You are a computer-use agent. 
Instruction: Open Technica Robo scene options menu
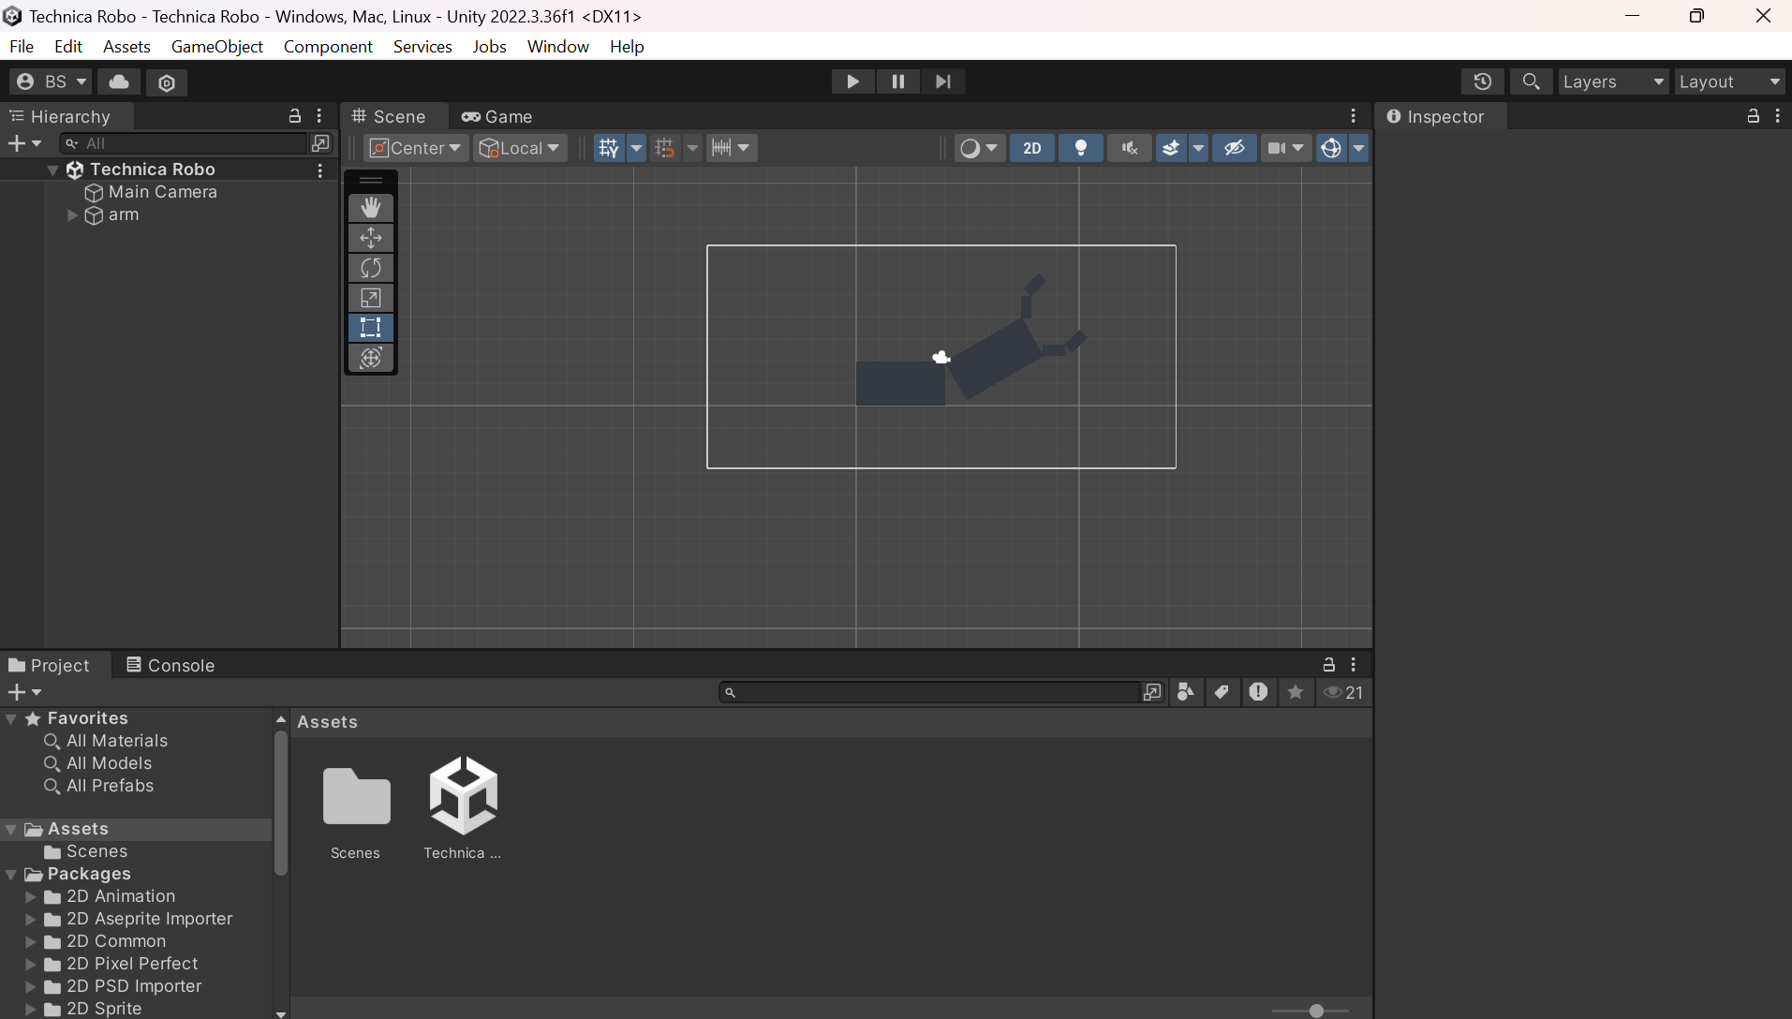(320, 170)
